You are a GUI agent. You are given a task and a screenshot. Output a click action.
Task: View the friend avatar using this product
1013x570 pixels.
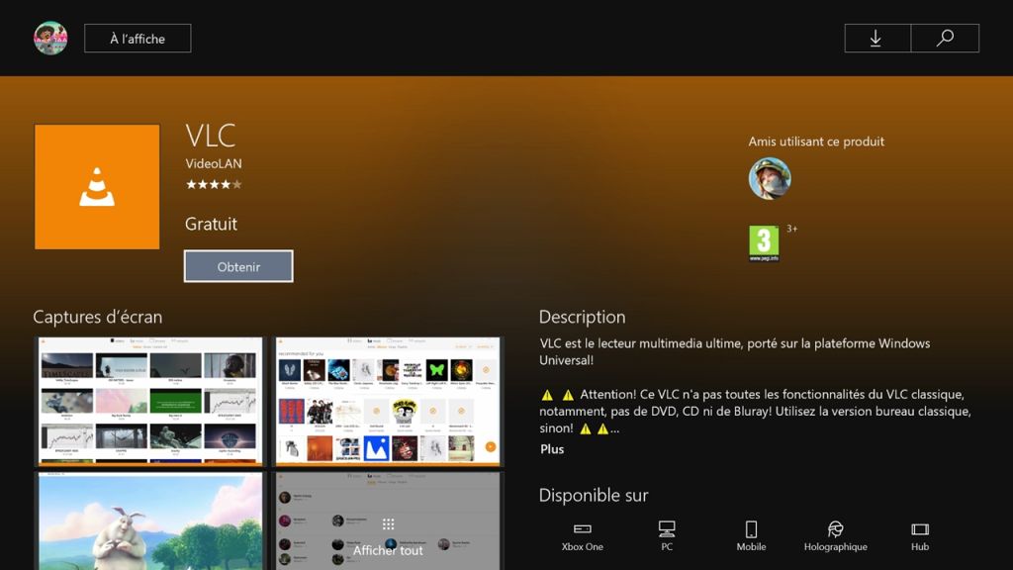(x=770, y=178)
